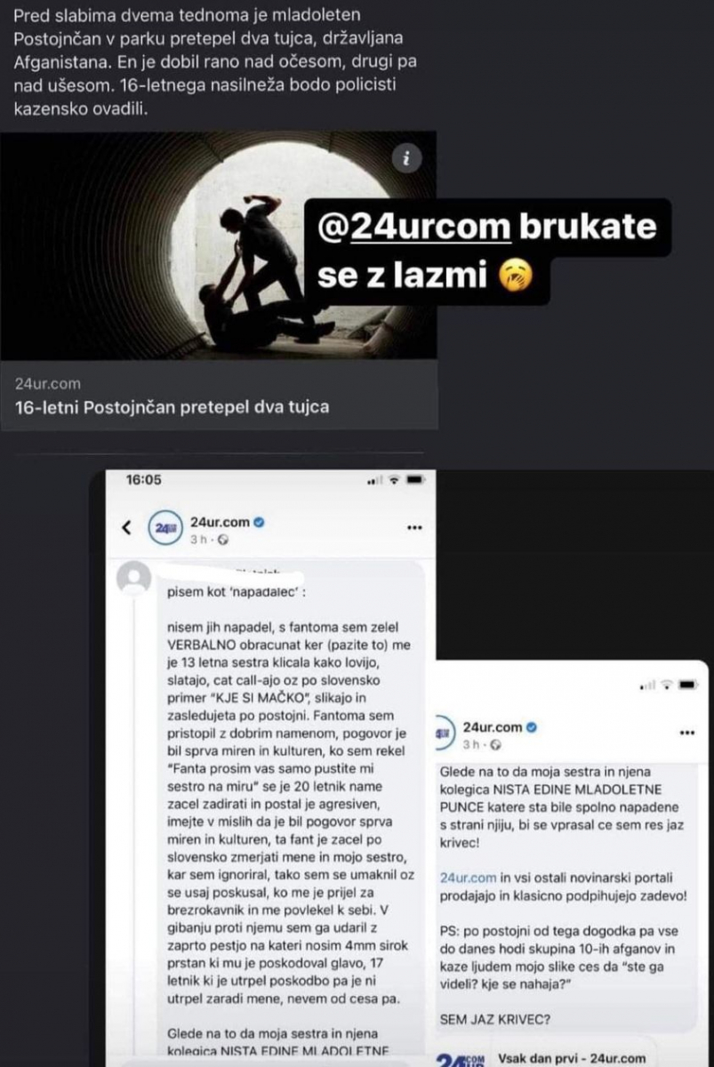Open three-dot menu of the 16:05 screenshot post
This screenshot has height=1067, width=714.
coord(413,527)
